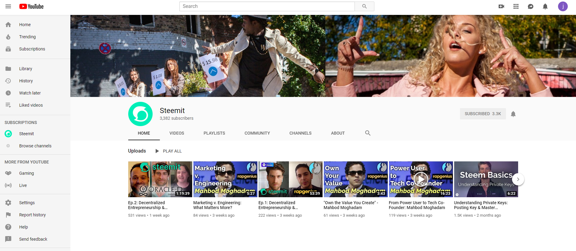576x251 pixels.
Task: Open Trending flame icon
Action: point(8,37)
